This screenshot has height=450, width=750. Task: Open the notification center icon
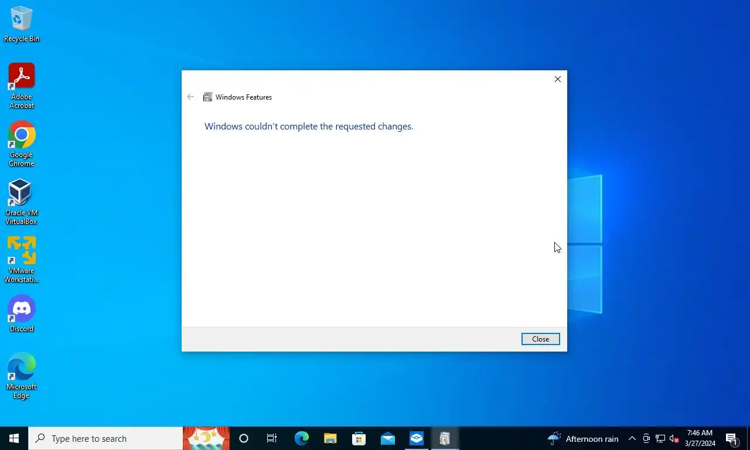coord(732,438)
